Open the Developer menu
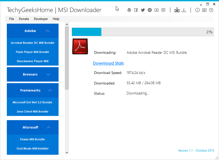Viewport: 219px width, 160px height. coord(41,19)
